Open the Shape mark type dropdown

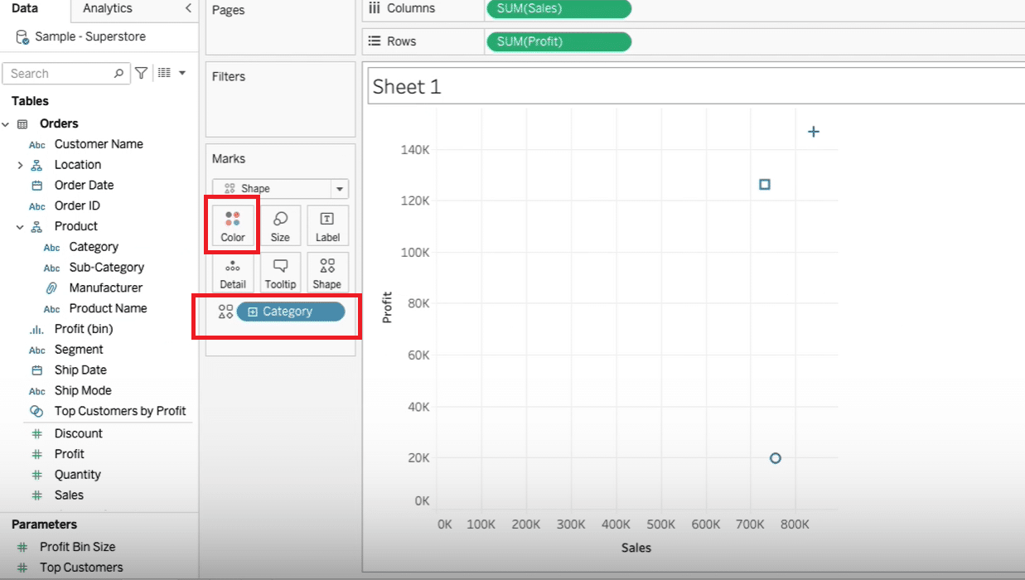pyautogui.click(x=340, y=189)
